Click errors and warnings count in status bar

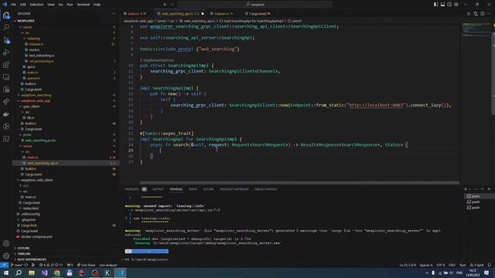point(51,265)
